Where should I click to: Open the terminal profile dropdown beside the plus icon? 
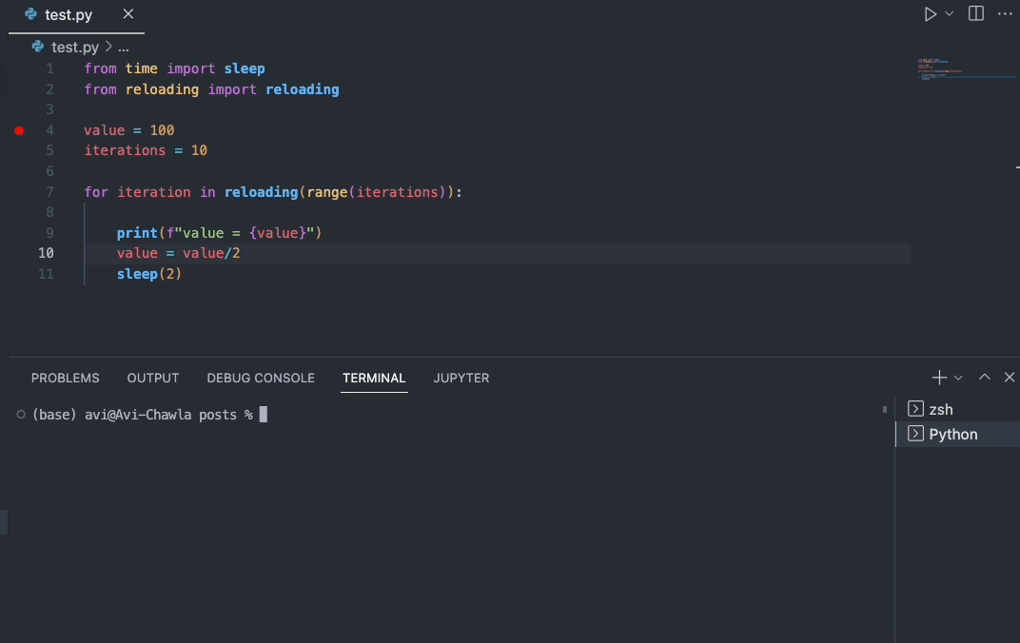957,377
